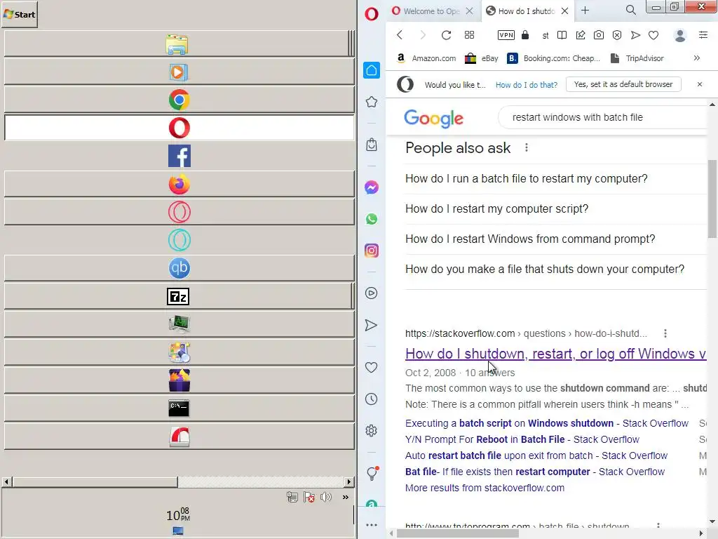Open Bookmarks star in Opera sidebar
This screenshot has width=718, height=539.
(x=372, y=102)
